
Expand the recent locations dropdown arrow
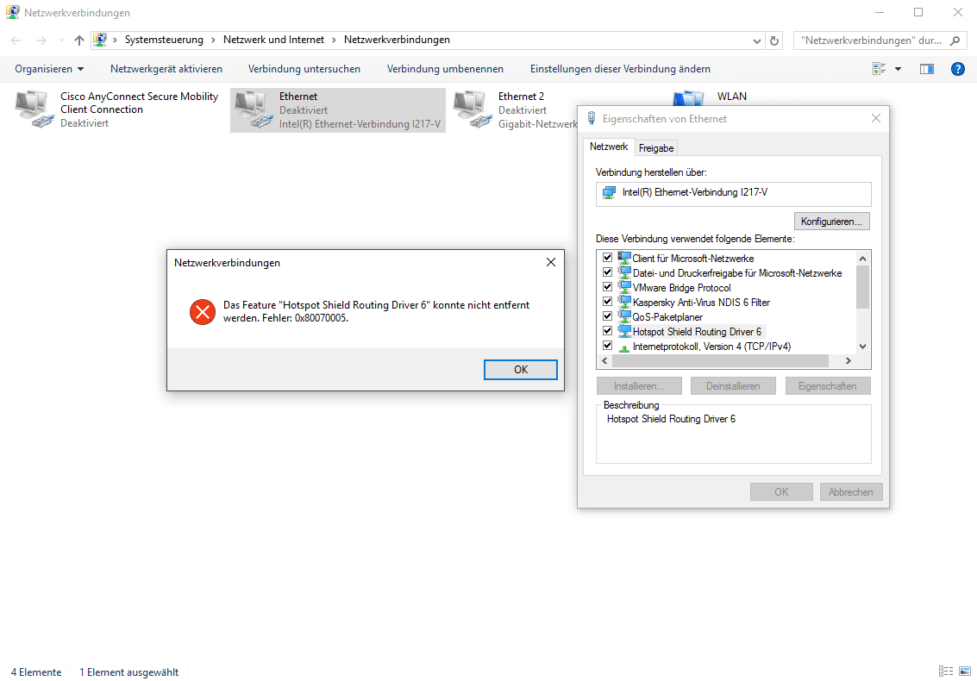coord(61,41)
